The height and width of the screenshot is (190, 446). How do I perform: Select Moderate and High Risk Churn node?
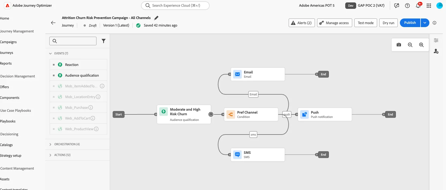tap(184, 114)
